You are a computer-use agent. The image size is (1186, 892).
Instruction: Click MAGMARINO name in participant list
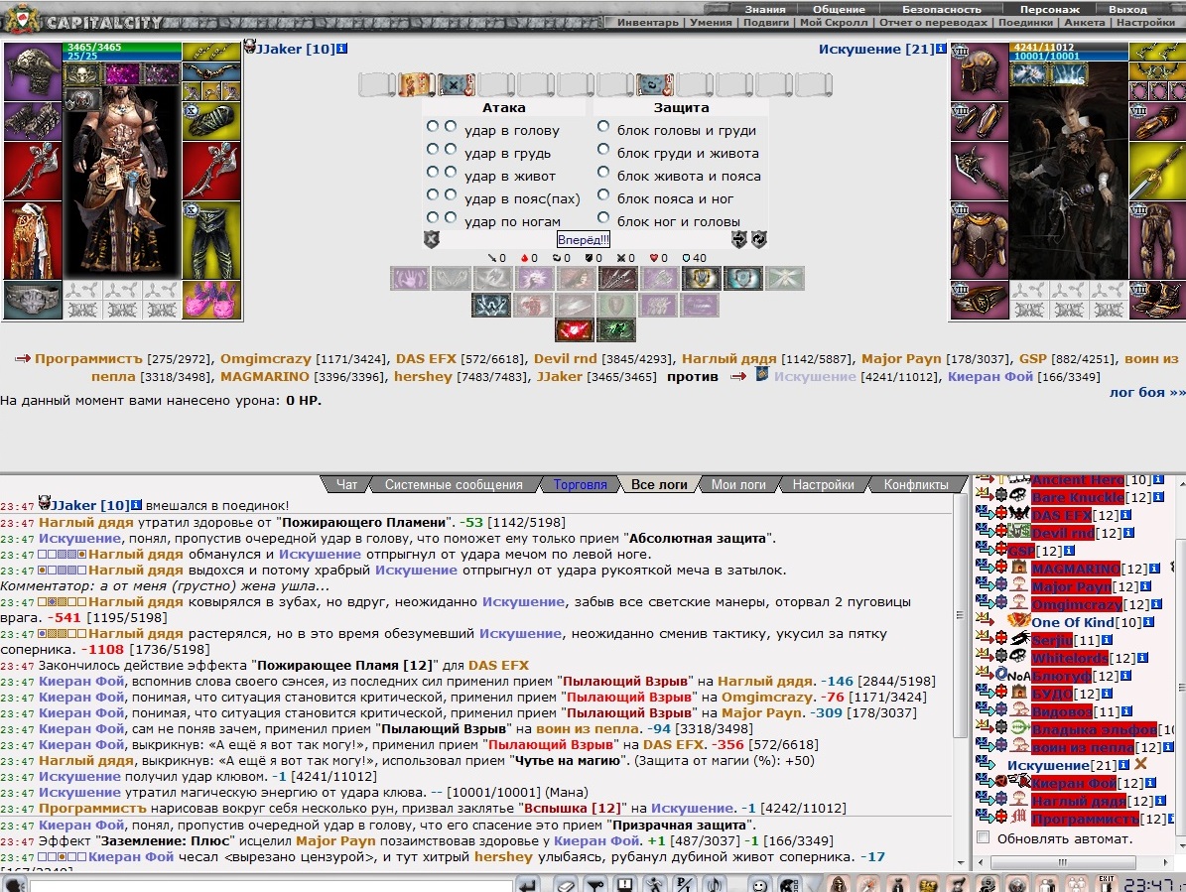(265, 376)
